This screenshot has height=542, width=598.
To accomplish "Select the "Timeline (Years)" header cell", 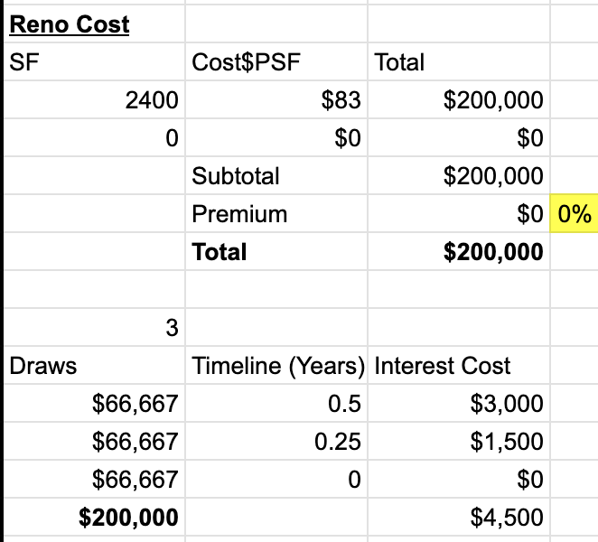I will (x=278, y=366).
